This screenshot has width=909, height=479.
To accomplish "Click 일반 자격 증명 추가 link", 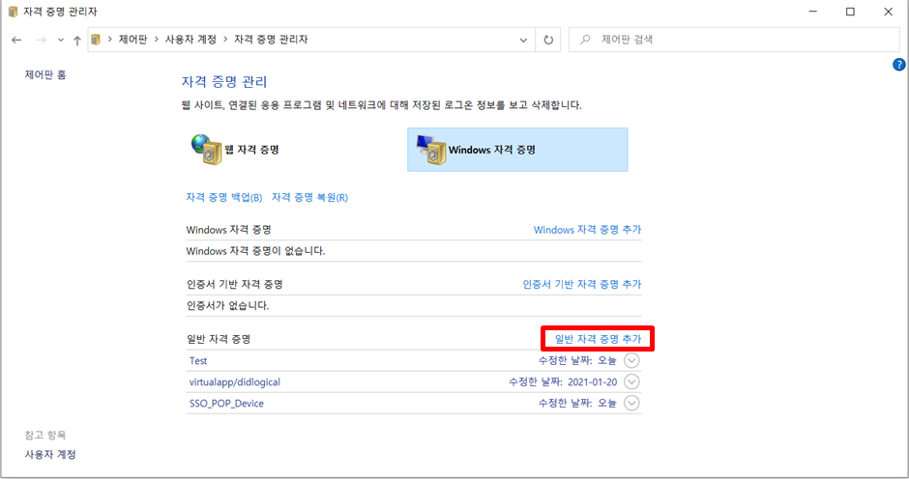I will (x=599, y=339).
